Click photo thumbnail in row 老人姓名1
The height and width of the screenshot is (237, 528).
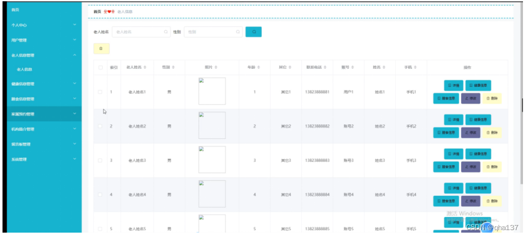[x=212, y=91]
